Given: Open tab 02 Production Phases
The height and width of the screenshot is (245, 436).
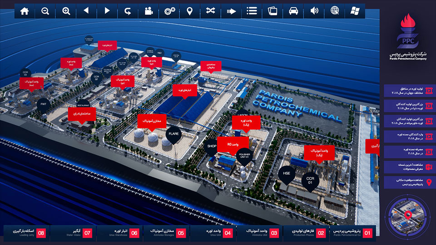Looking at the screenshot, I should pos(306,233).
